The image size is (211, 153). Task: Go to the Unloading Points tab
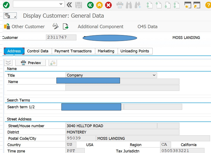pyautogui.click(x=135, y=51)
